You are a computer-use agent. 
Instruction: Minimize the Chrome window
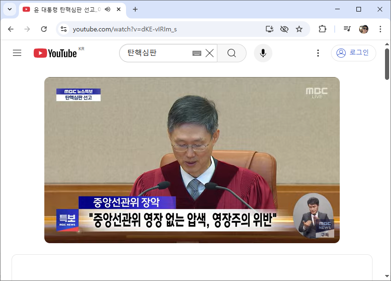[337, 9]
